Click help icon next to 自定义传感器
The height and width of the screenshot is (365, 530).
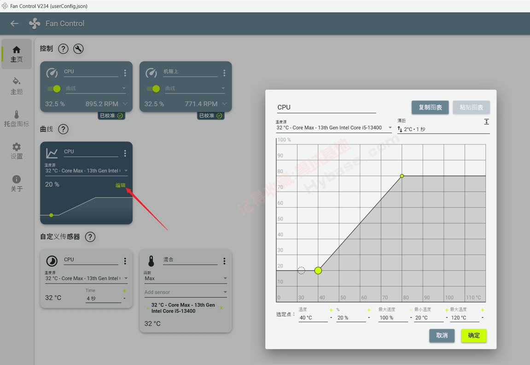pos(90,237)
